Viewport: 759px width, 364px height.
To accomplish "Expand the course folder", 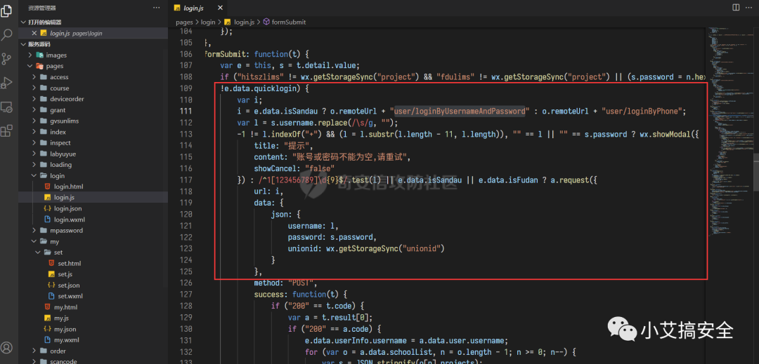I will pos(60,88).
